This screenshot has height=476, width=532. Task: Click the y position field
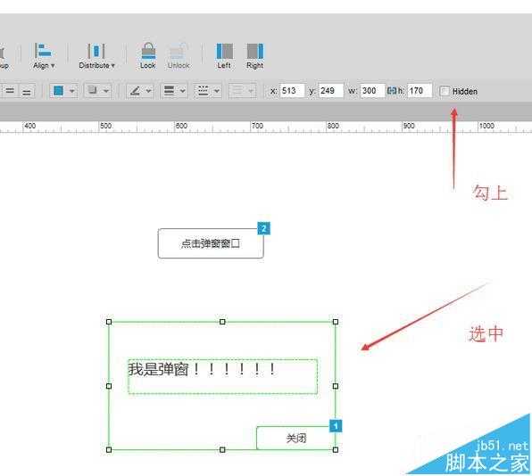click(331, 91)
